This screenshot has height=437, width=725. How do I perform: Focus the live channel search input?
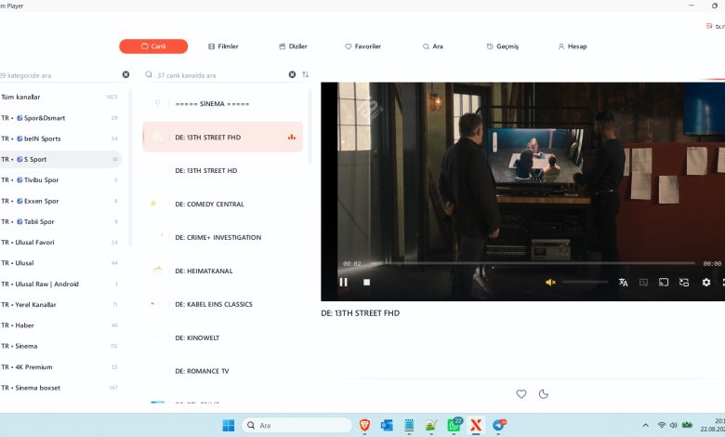(221, 75)
